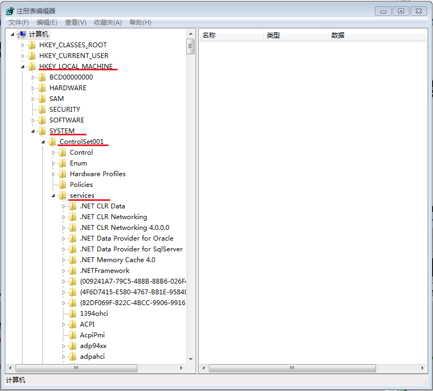Viewport: 433px width, 391px height.
Task: Expand the .NET CLR Networking key
Action: tap(63, 218)
